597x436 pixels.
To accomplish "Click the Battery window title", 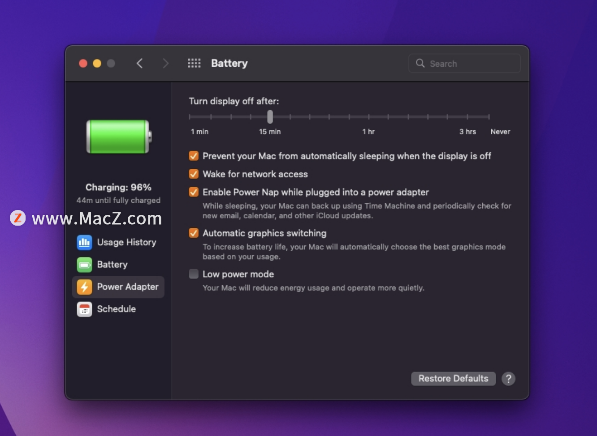I will (229, 63).
